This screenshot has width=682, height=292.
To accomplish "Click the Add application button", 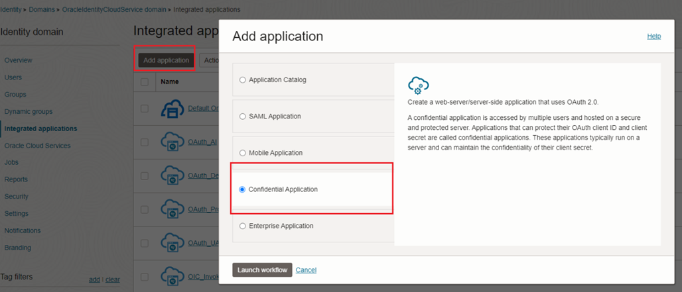I will pos(166,60).
